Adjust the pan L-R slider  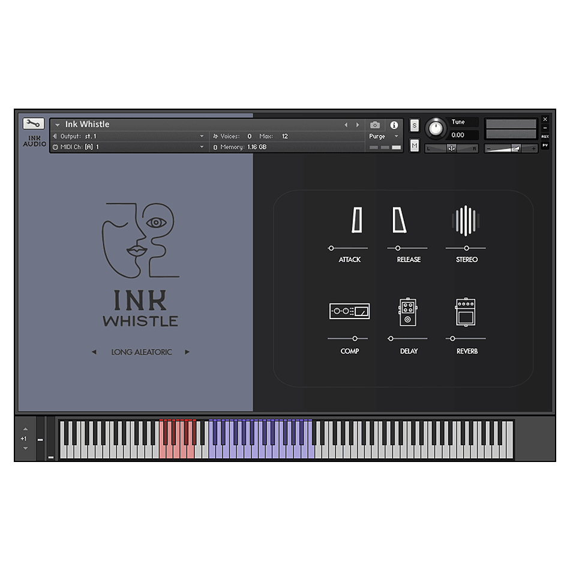tap(451, 148)
